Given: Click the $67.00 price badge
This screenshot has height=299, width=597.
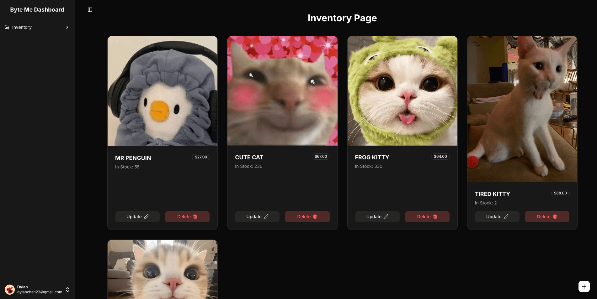Looking at the screenshot, I should 321,157.
